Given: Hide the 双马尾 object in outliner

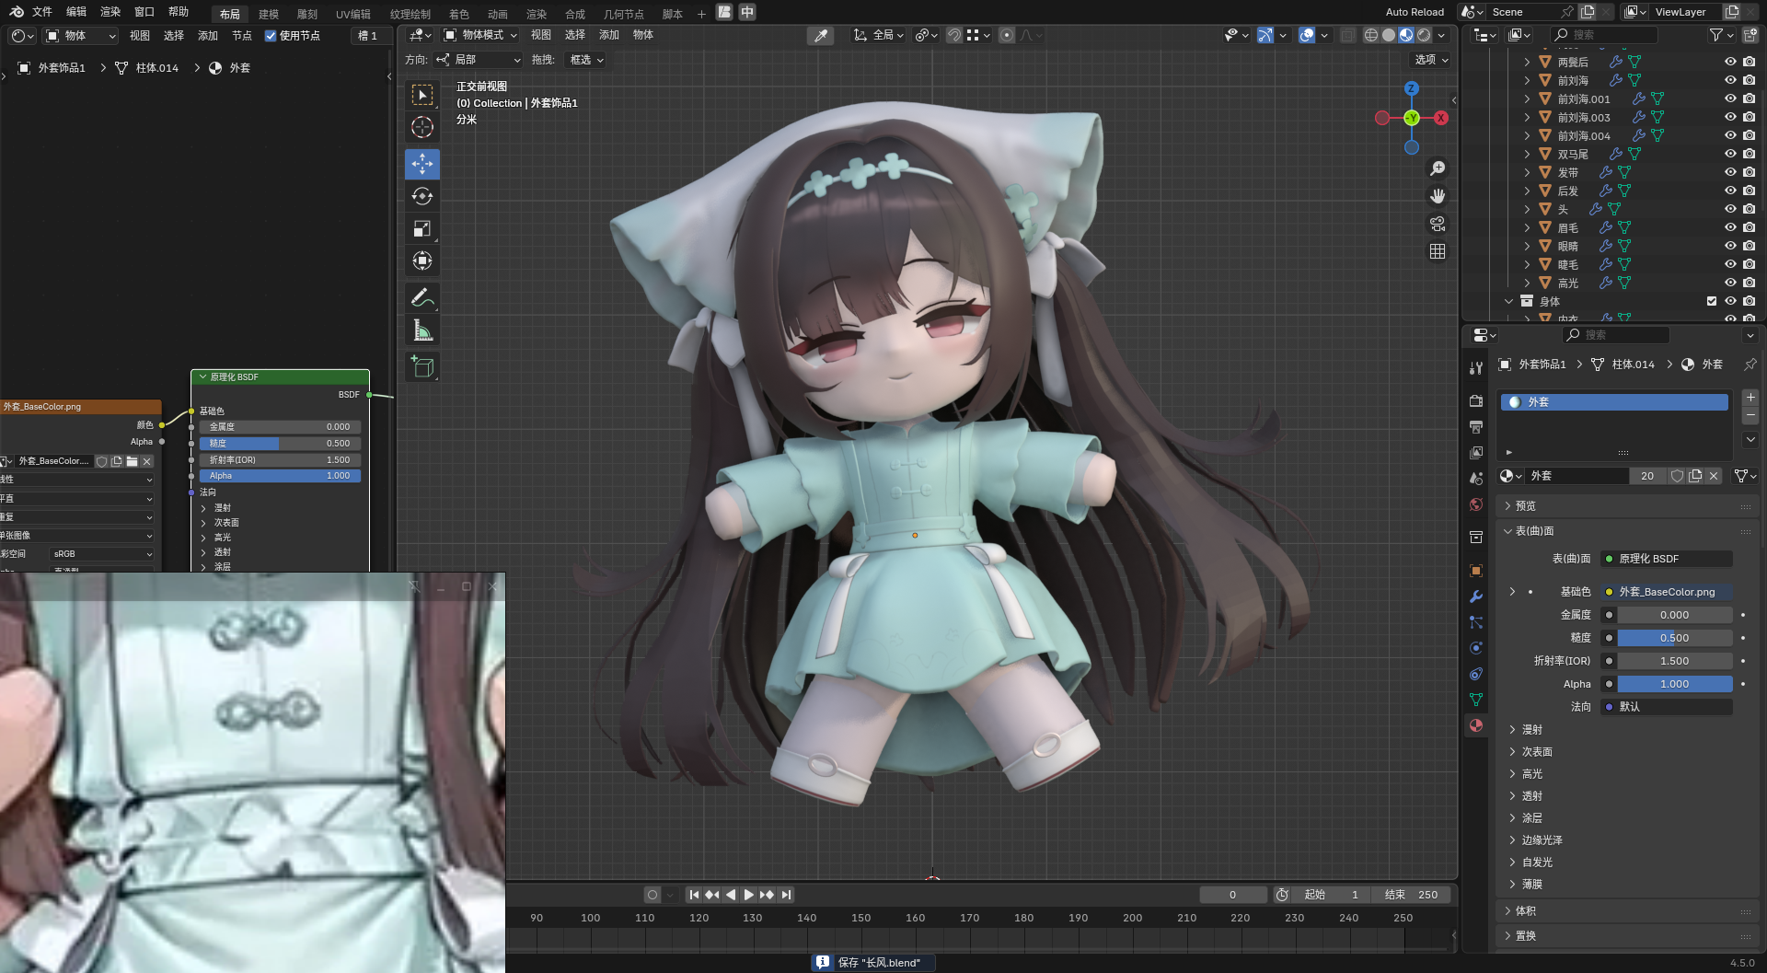Looking at the screenshot, I should (x=1730, y=154).
